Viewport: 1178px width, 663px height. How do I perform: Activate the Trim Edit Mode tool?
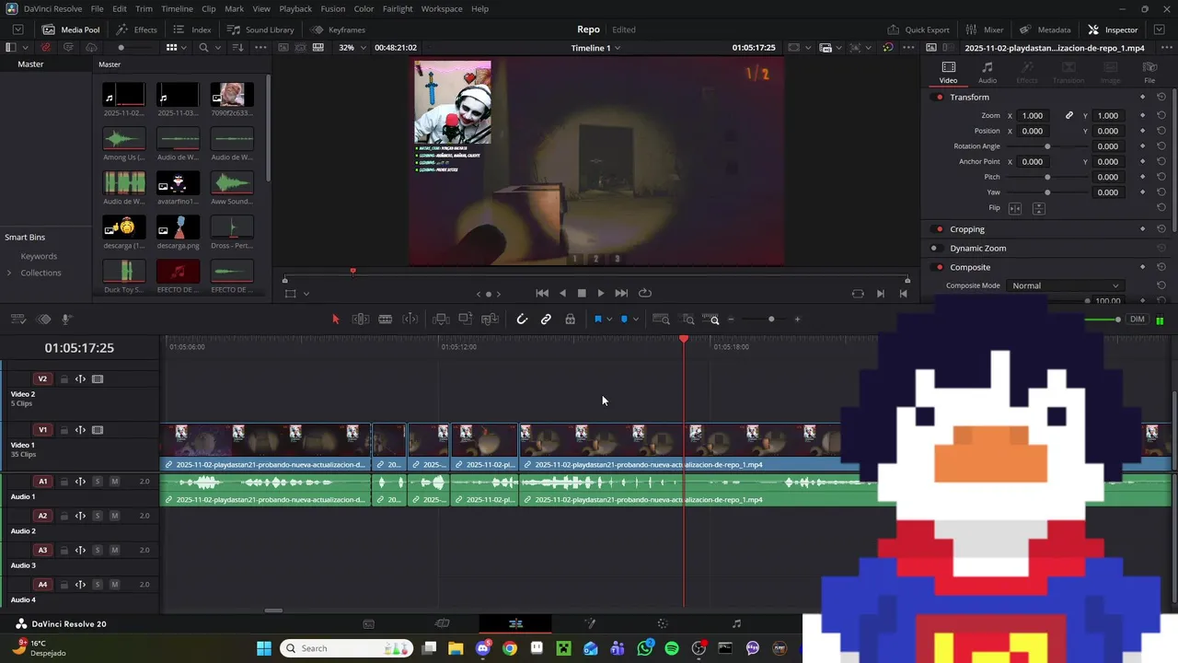[361, 320]
